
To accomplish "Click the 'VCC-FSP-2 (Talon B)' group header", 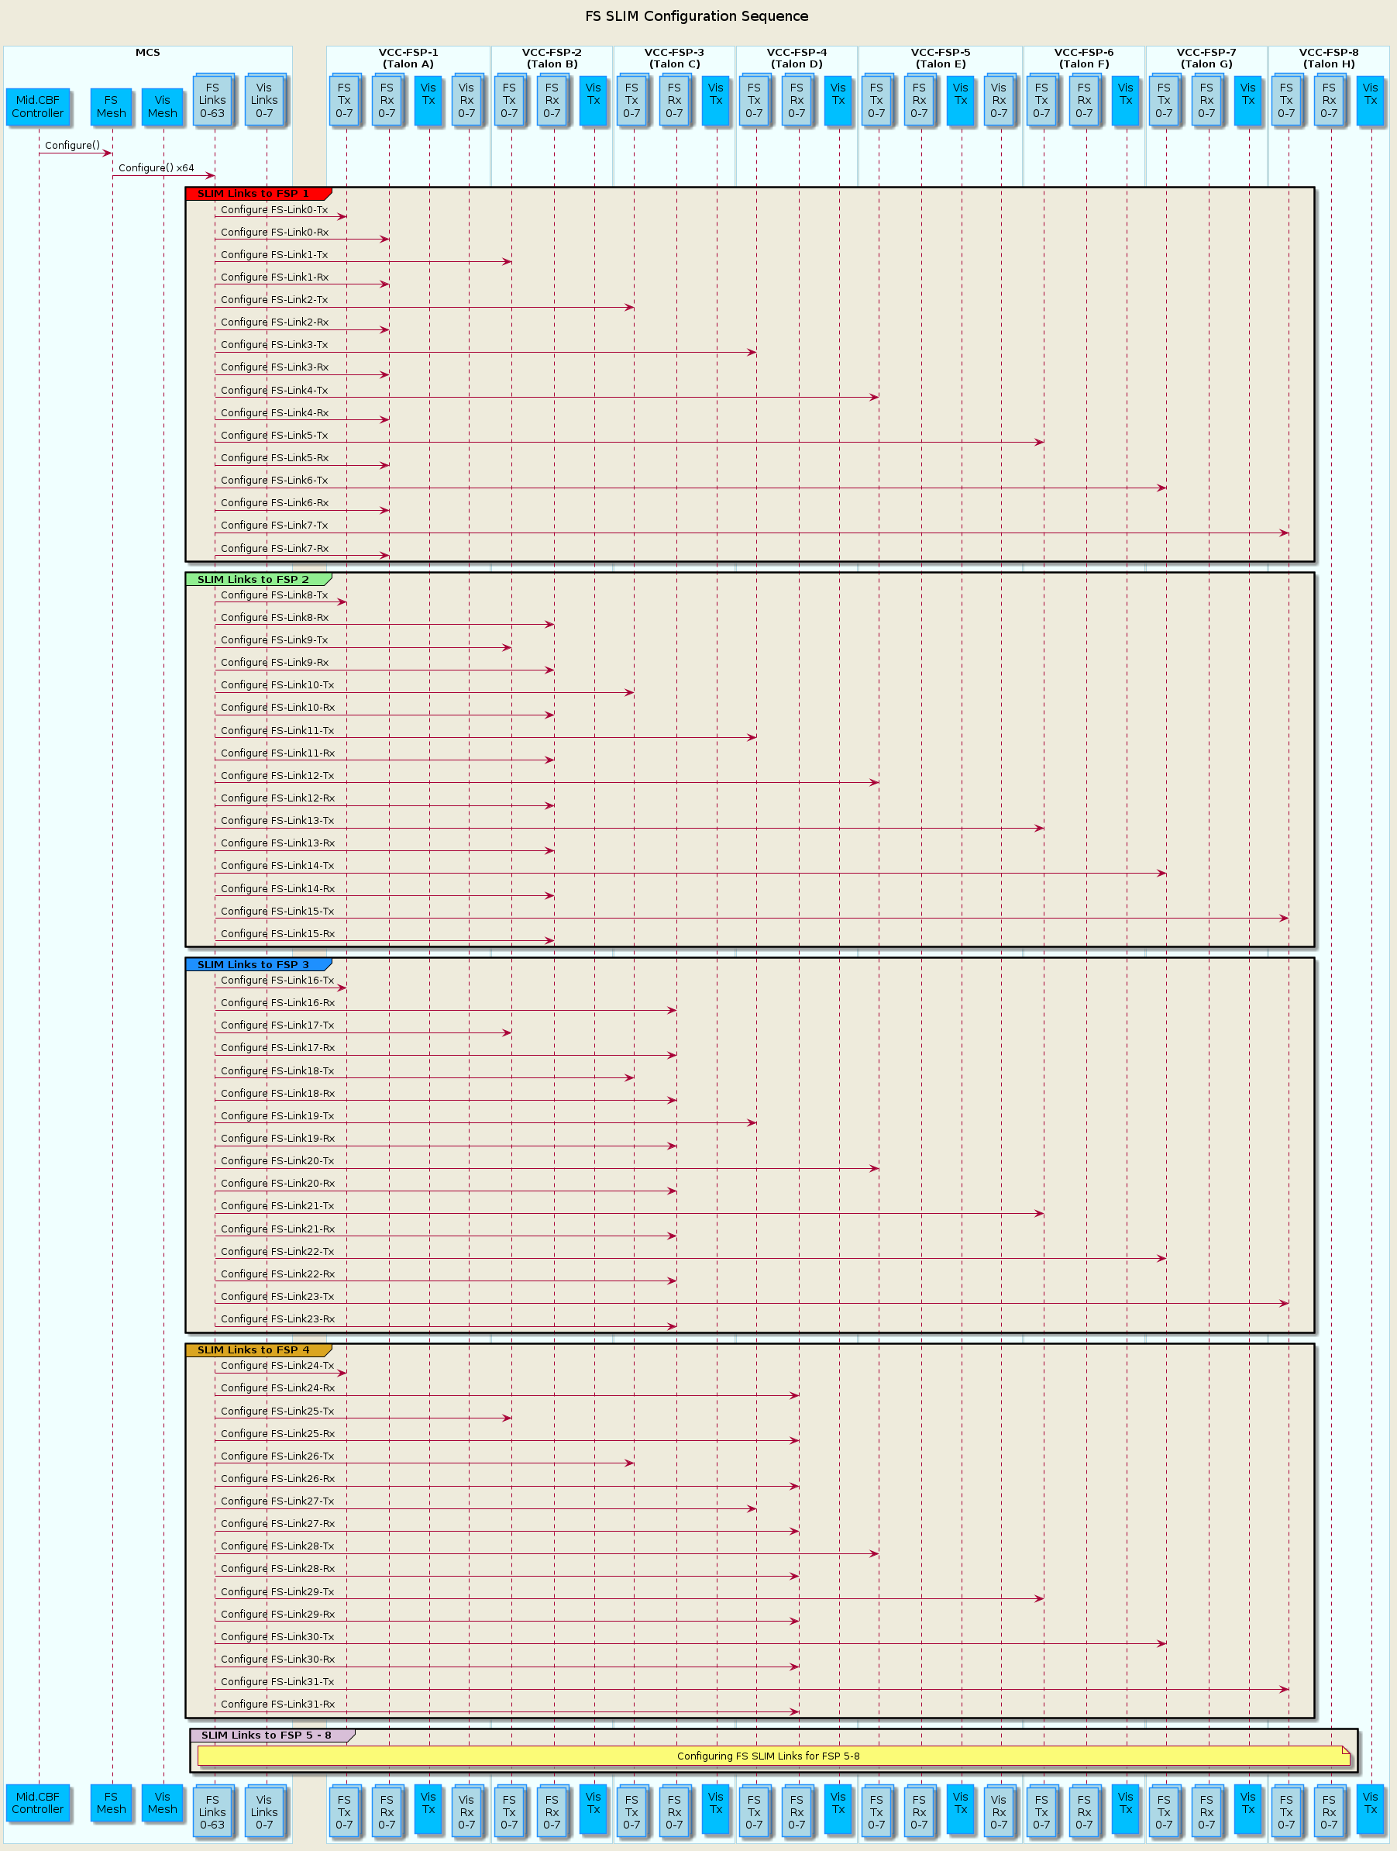I will (551, 57).
